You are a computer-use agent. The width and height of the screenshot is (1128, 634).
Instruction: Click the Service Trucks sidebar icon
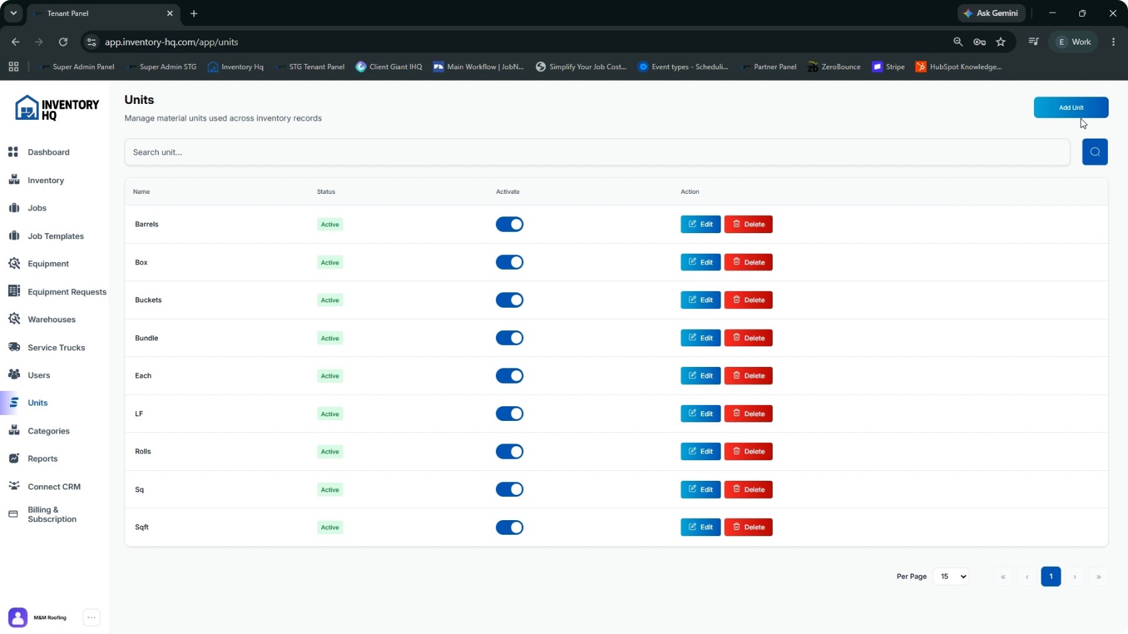[x=13, y=347]
